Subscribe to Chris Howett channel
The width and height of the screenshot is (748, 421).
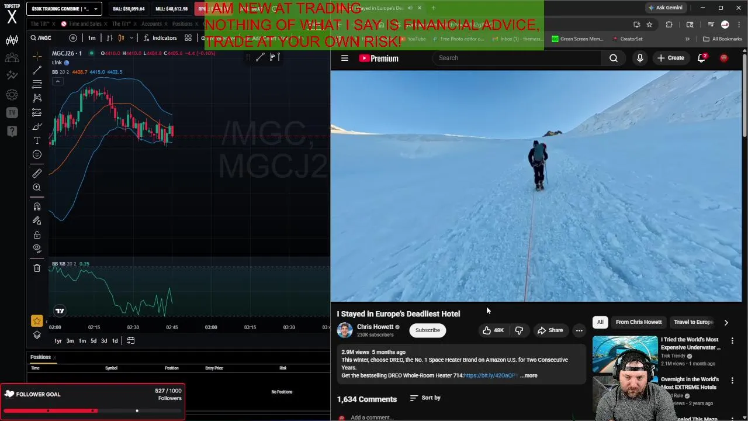(x=428, y=330)
